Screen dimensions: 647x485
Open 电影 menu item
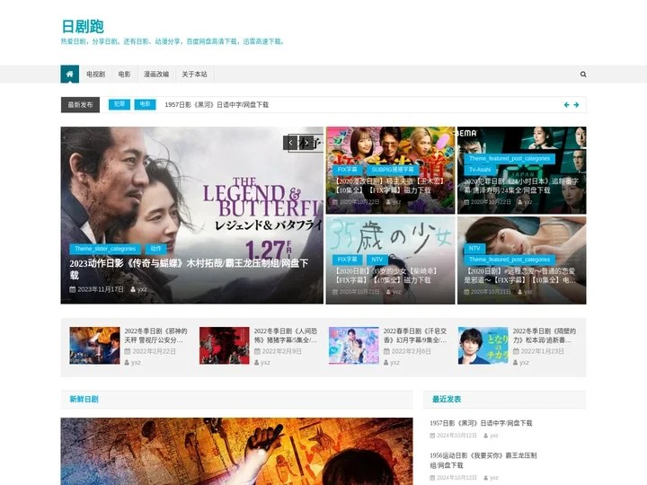point(124,75)
